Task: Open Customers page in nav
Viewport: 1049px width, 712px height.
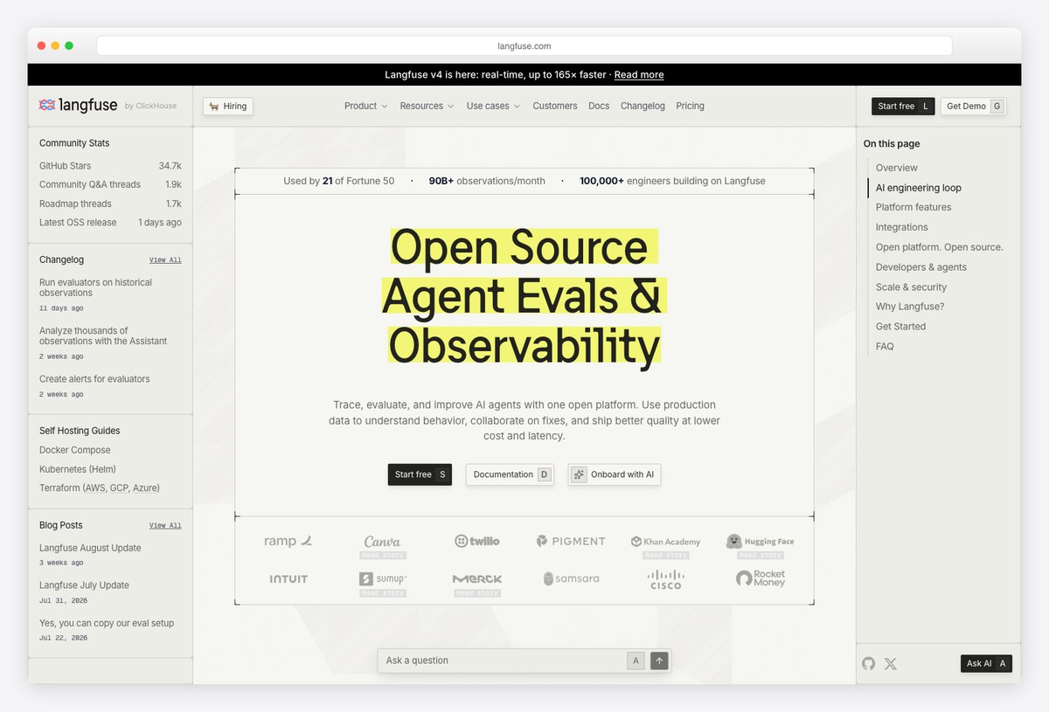Action: (554, 106)
